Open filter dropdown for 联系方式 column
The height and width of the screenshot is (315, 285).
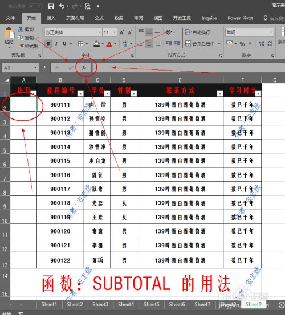[220, 93]
